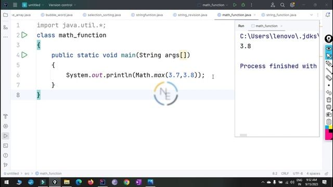Close the math_function.java editor tab
This screenshot has height=187, width=333.
254,15
